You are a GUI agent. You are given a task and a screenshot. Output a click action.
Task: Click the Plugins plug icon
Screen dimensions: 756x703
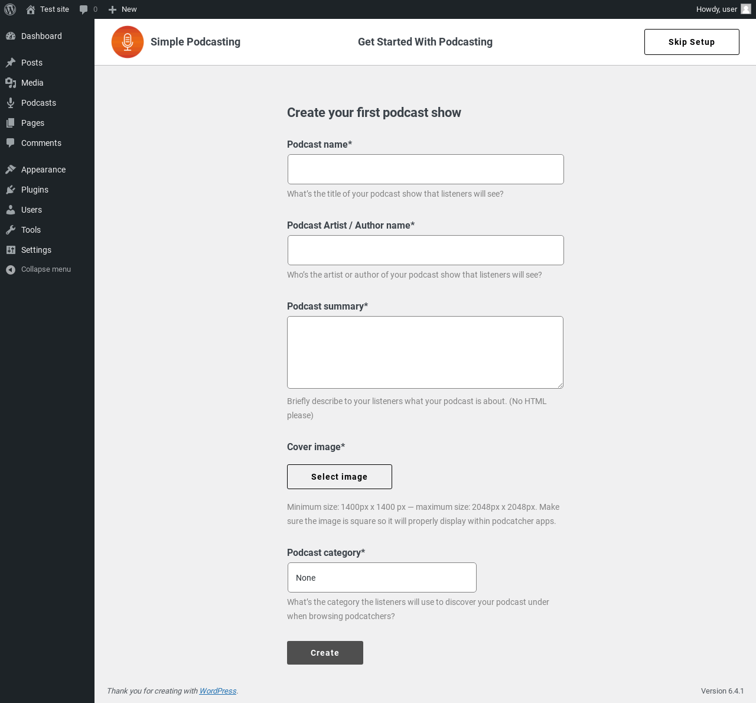coord(11,190)
